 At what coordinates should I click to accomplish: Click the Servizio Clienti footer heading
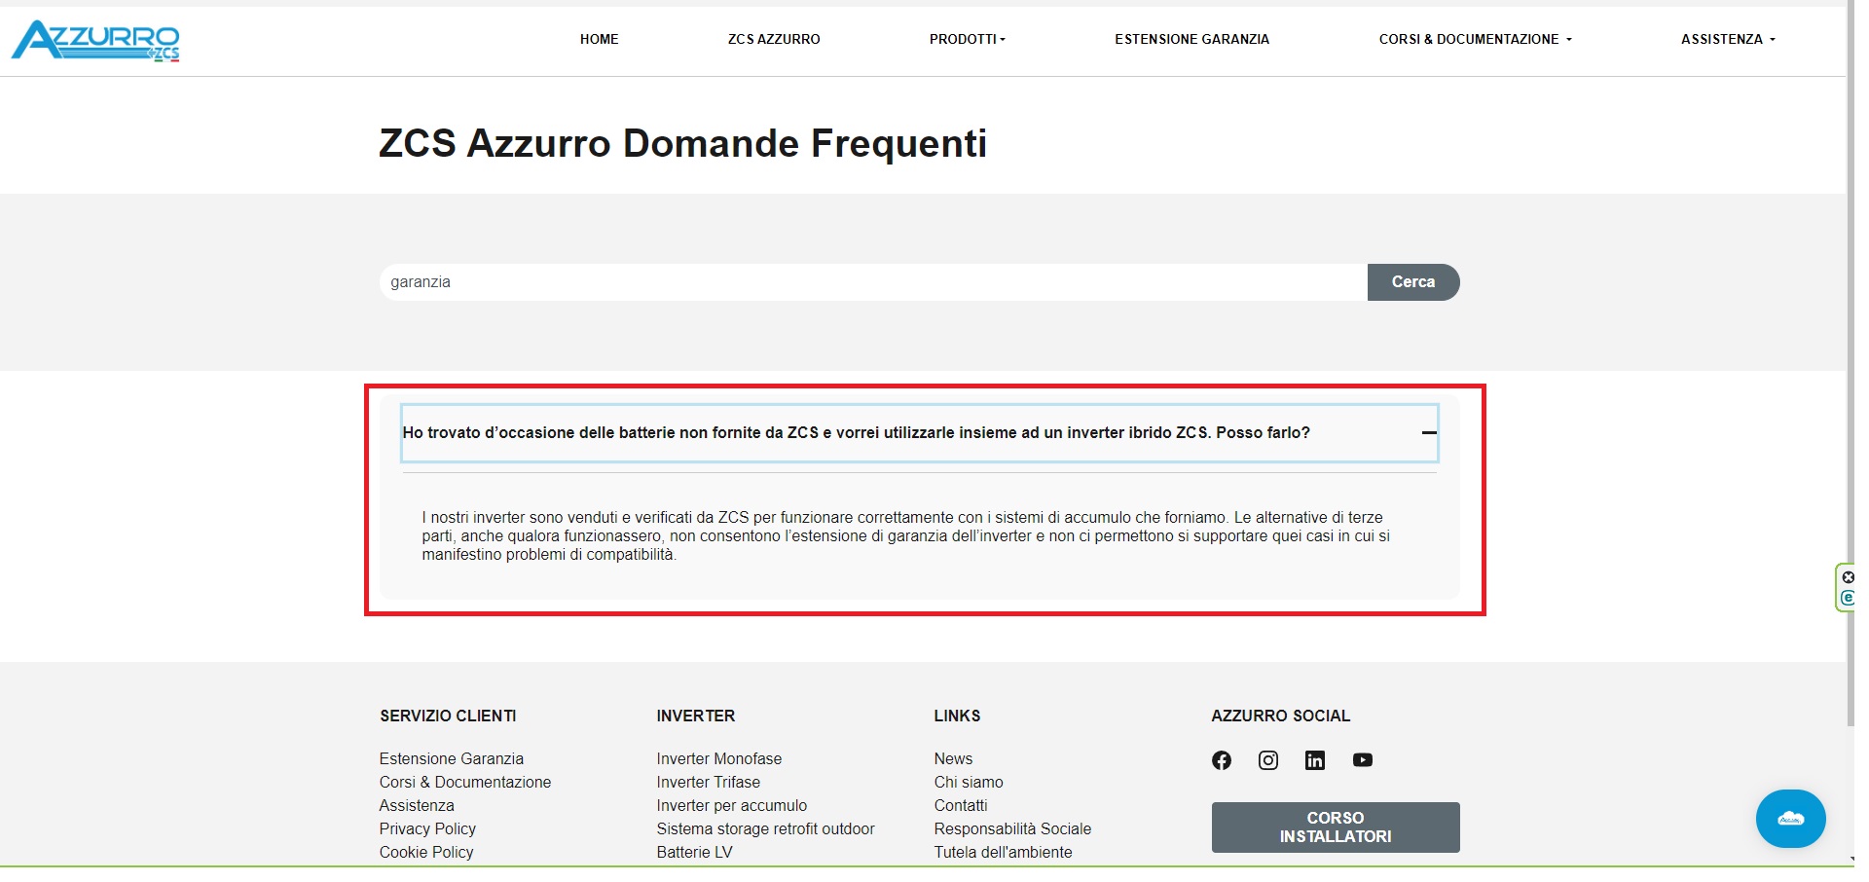[x=448, y=716]
